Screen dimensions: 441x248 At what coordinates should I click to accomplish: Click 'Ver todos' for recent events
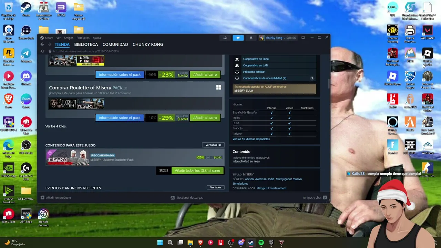(216, 187)
